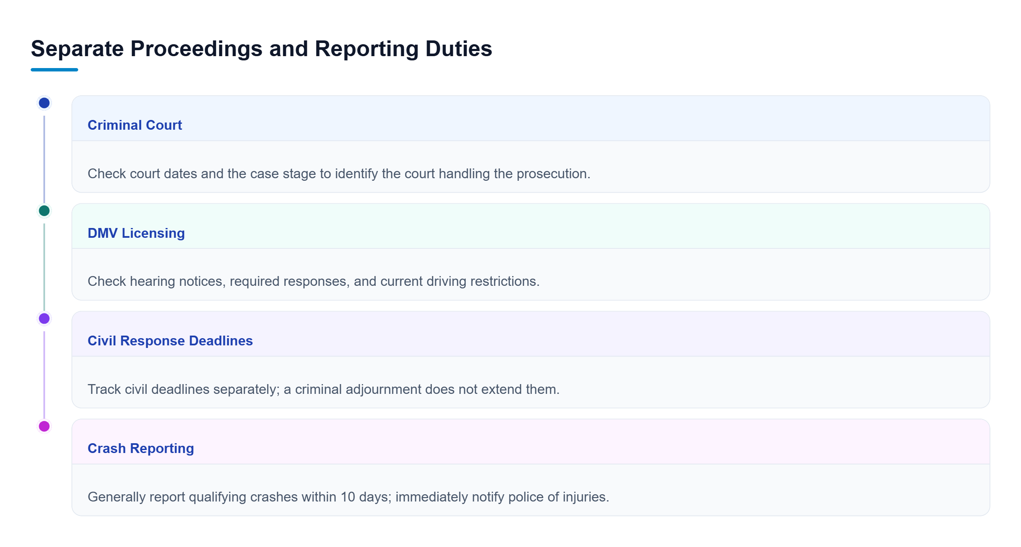The height and width of the screenshot is (547, 1021).
Task: Click the text "Check court dates and the case stage"
Action: [202, 174]
